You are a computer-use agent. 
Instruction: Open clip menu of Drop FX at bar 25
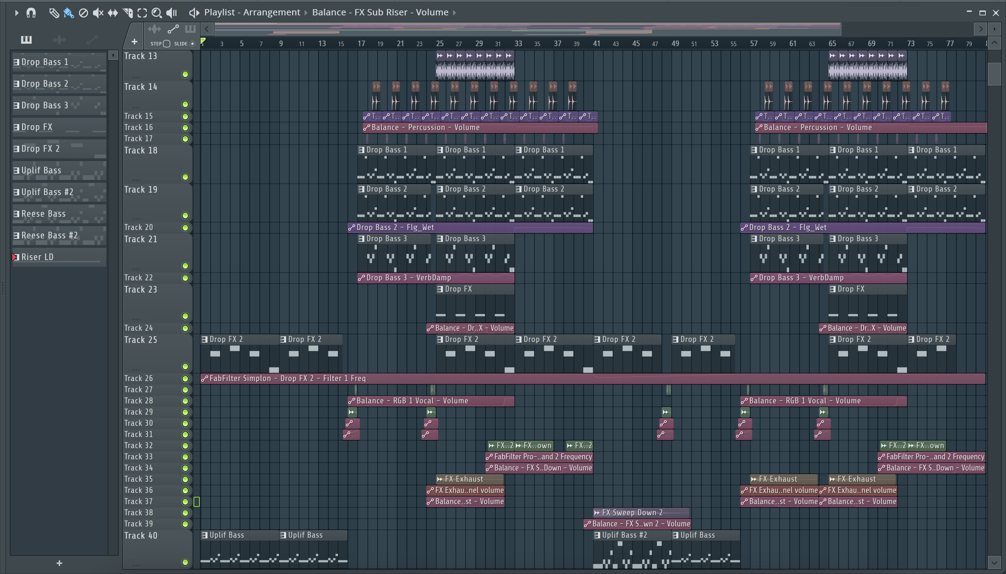[x=440, y=289]
